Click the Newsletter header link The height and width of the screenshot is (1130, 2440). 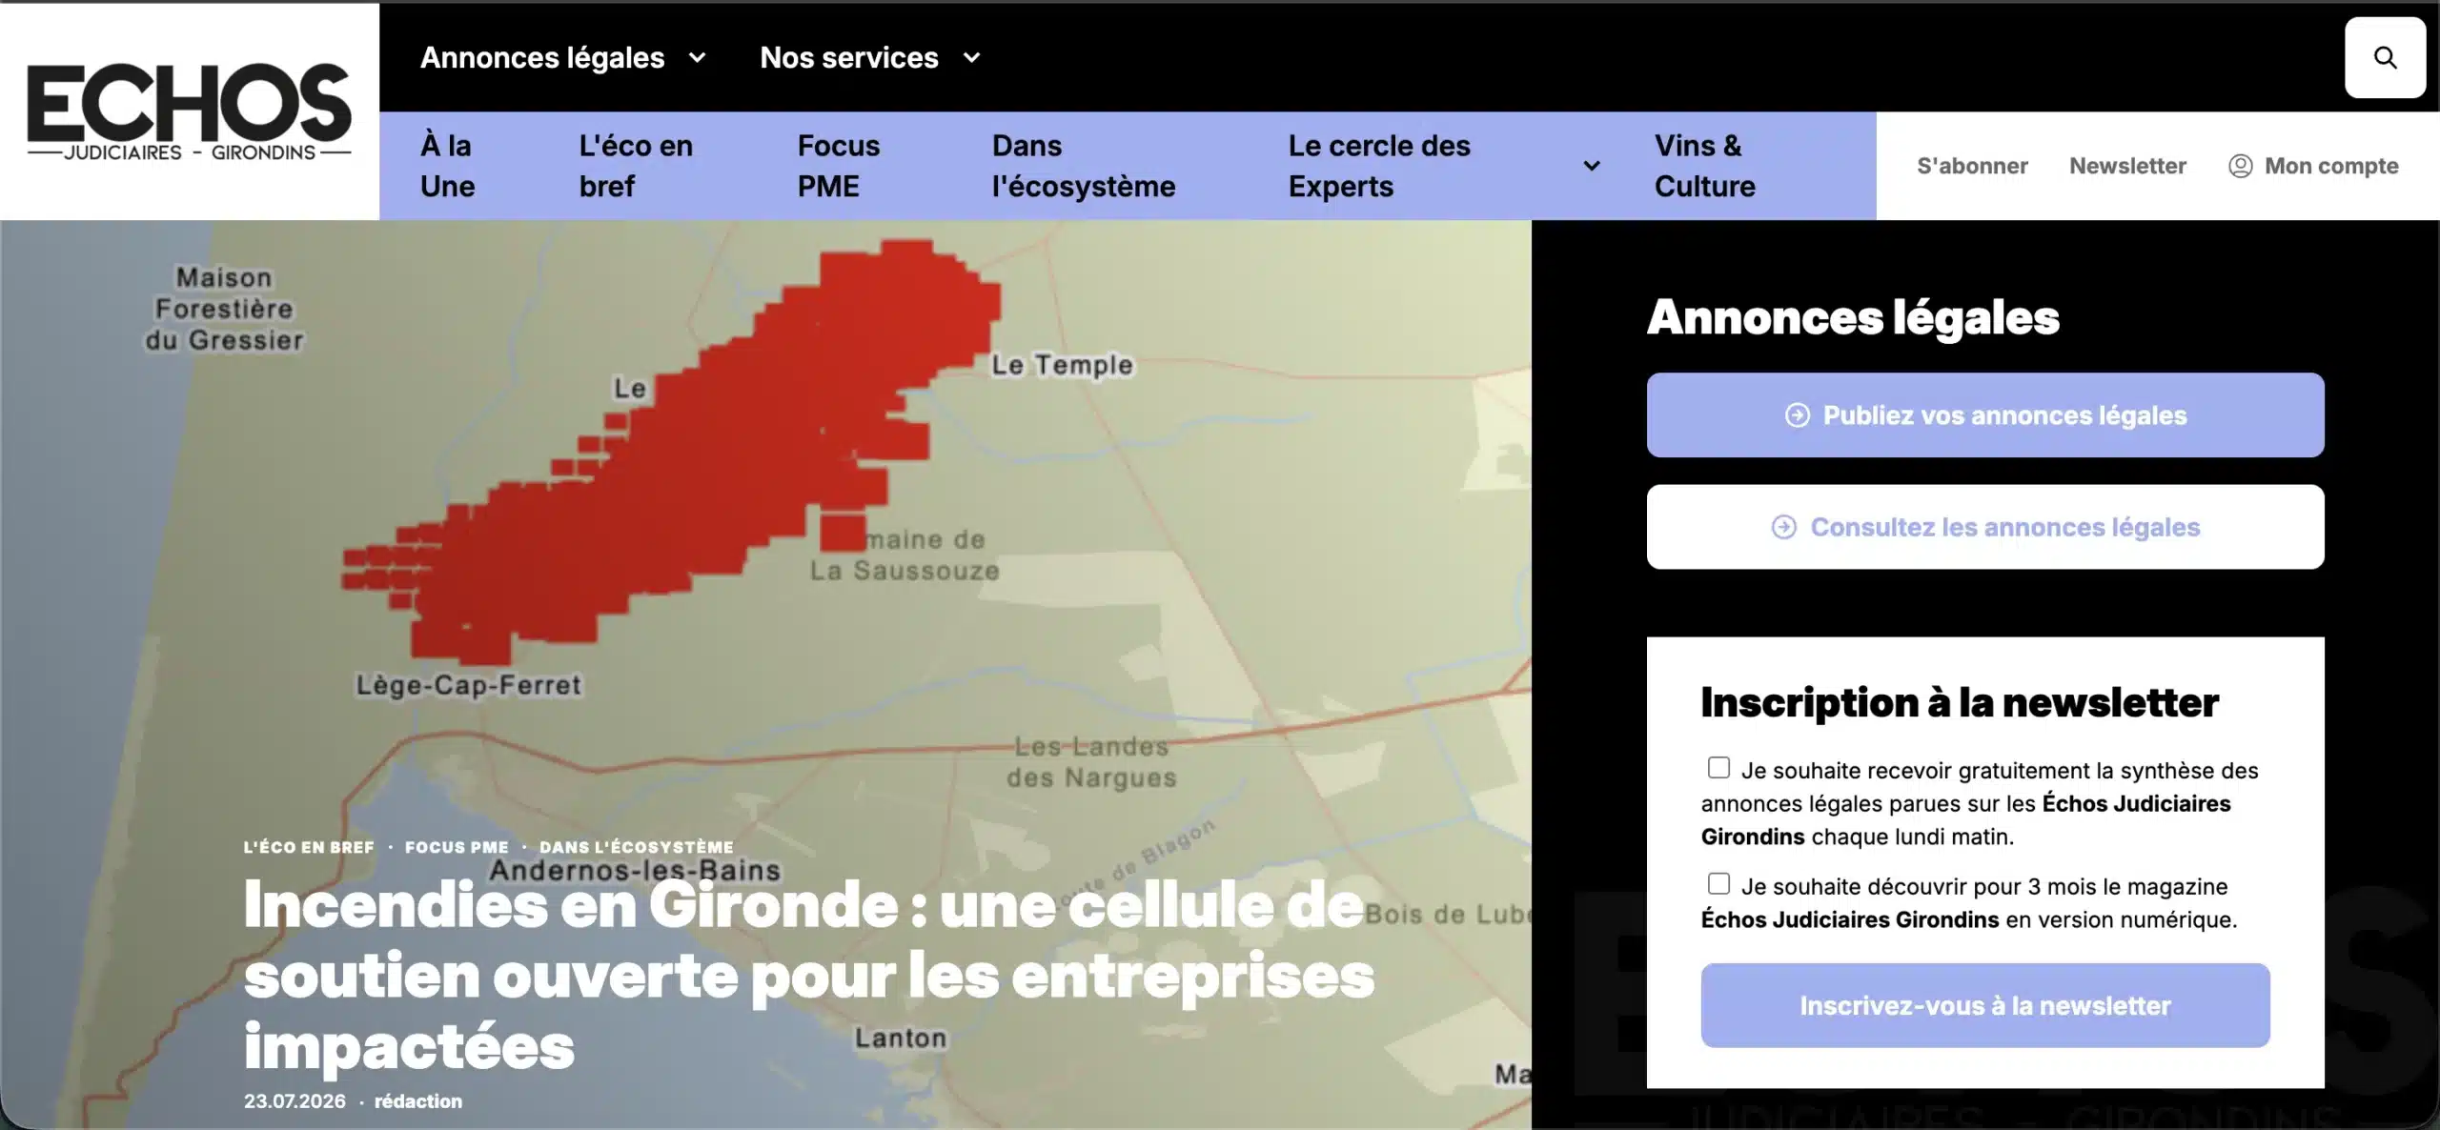(x=2127, y=166)
